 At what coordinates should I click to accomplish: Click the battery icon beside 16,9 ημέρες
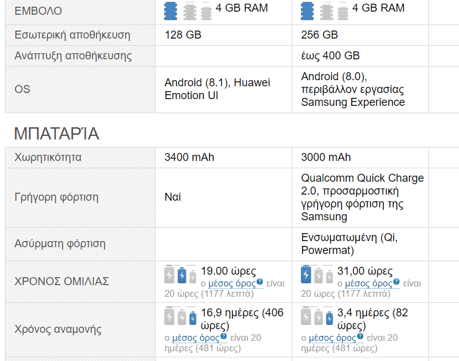[181, 317]
